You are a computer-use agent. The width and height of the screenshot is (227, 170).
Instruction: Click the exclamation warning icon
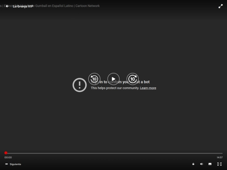pos(79,85)
